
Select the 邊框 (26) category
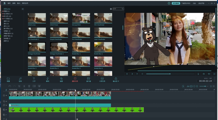[7, 21]
